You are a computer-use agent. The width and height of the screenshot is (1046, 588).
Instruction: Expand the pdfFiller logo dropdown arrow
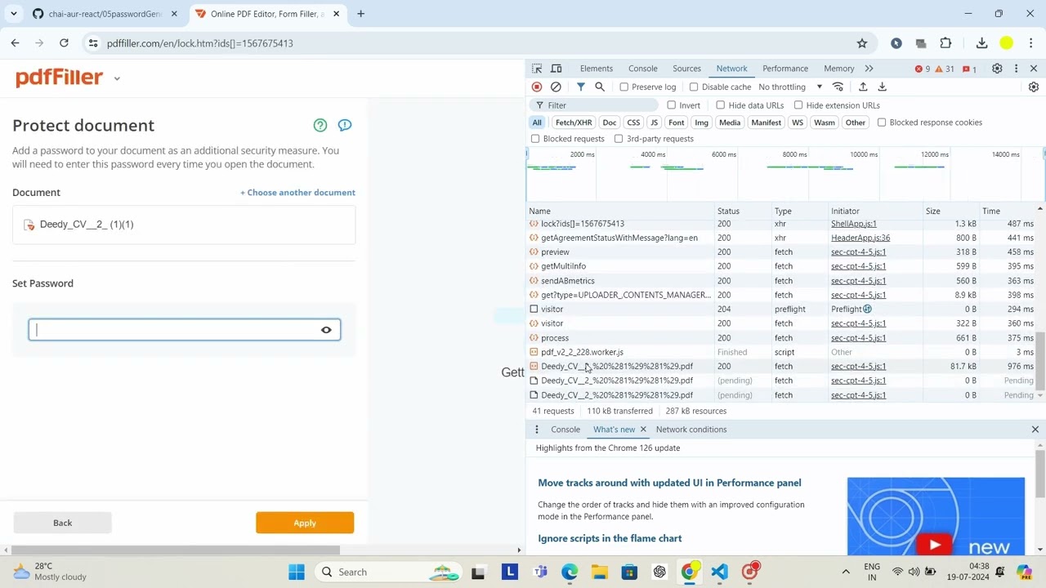(117, 78)
